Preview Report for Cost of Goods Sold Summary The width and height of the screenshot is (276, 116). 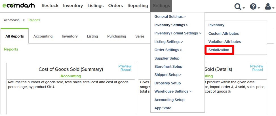click(125, 68)
